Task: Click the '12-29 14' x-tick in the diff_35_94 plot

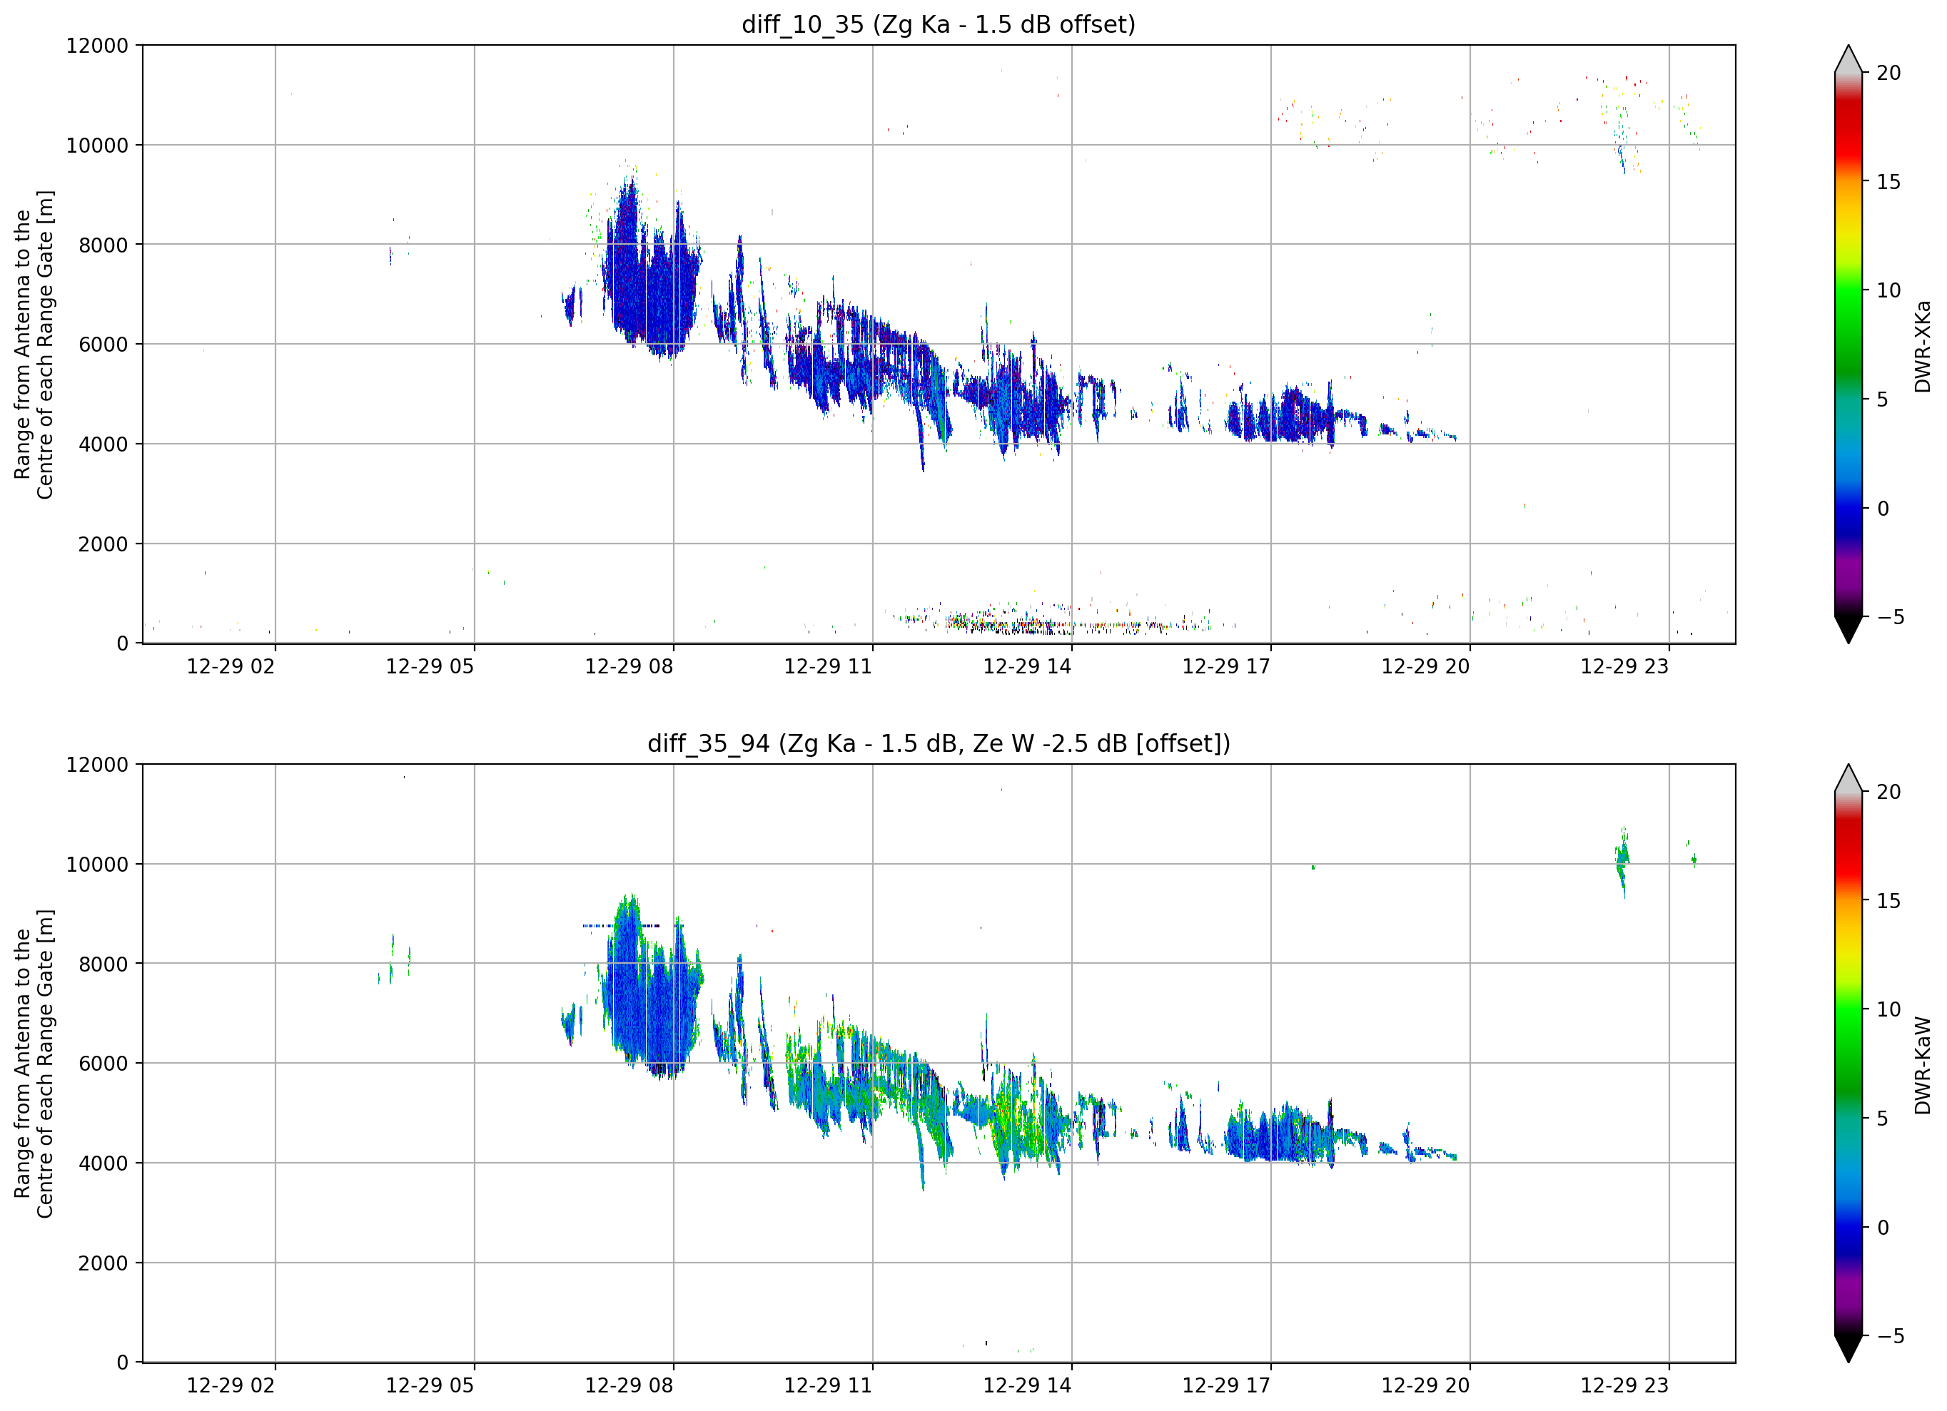Action: click(1028, 1386)
